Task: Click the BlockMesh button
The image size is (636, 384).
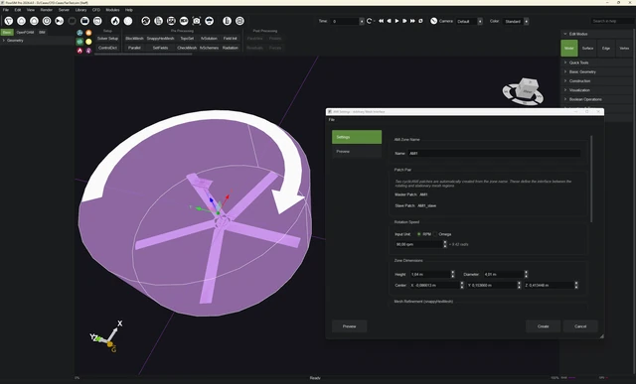Action: (x=134, y=39)
